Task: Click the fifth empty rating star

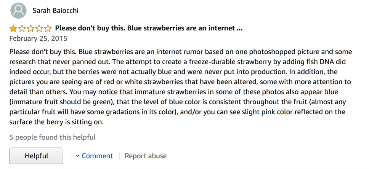Action: [x=47, y=29]
